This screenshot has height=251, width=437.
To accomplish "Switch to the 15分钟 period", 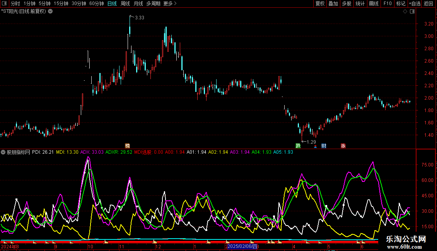I will pyautogui.click(x=61, y=3).
